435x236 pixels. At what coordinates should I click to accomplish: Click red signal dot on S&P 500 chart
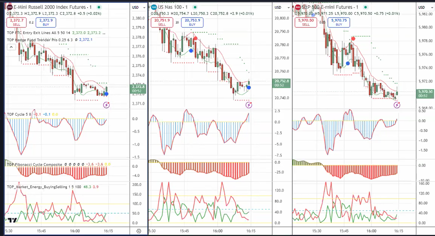[x=353, y=39]
